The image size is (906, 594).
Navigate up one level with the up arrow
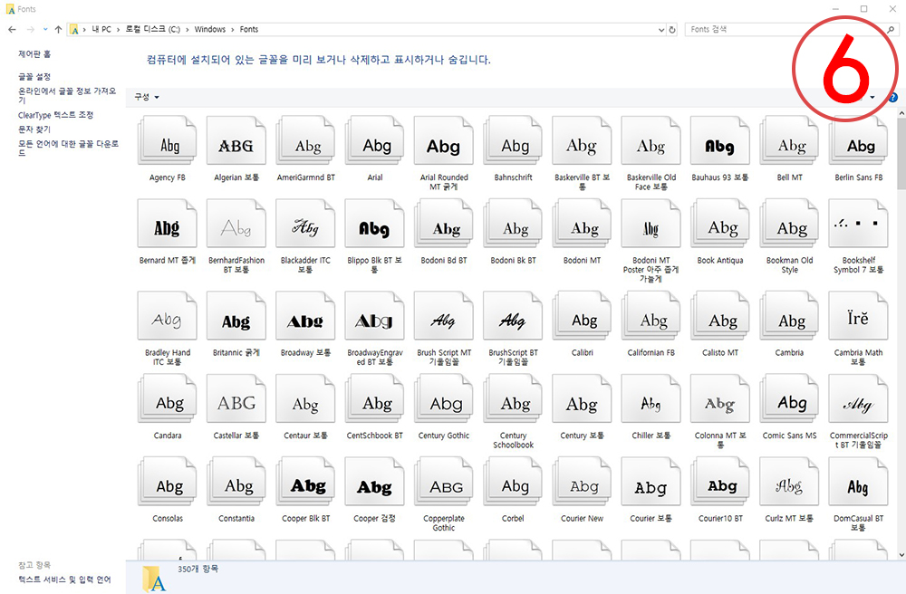click(x=57, y=29)
